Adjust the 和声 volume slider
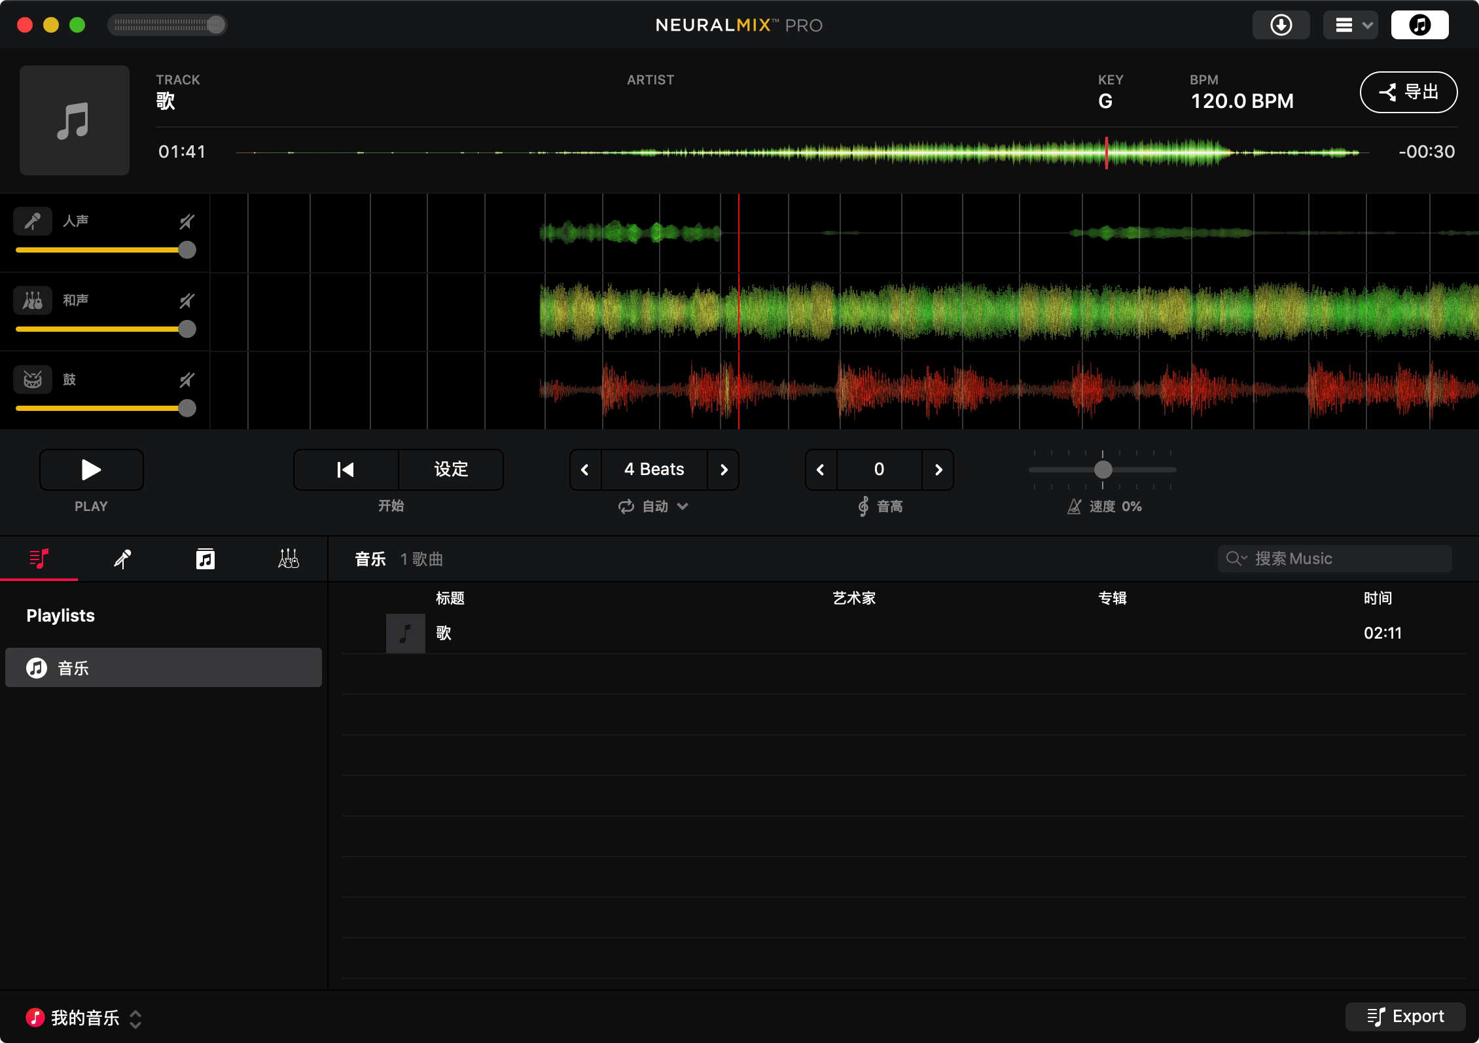 point(106,329)
